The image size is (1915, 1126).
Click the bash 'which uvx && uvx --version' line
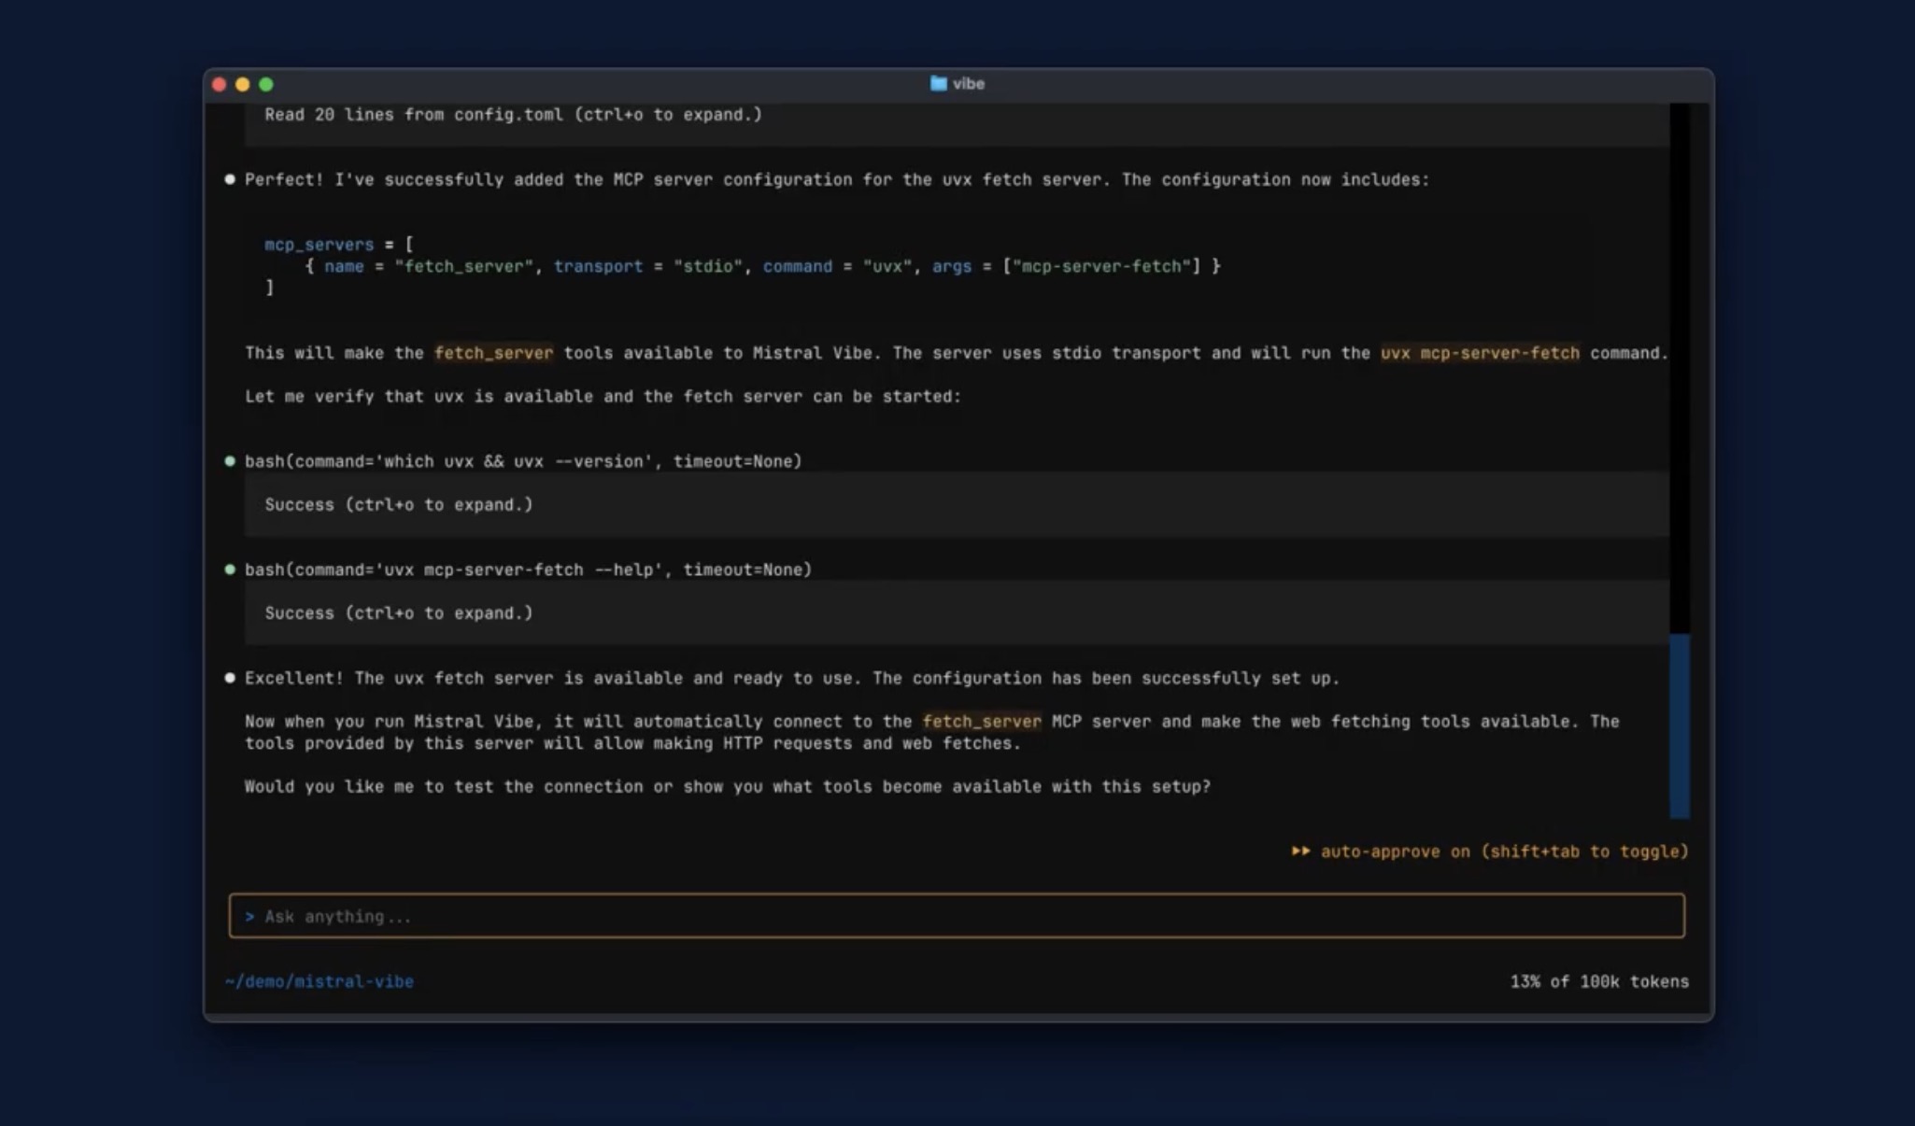523,461
